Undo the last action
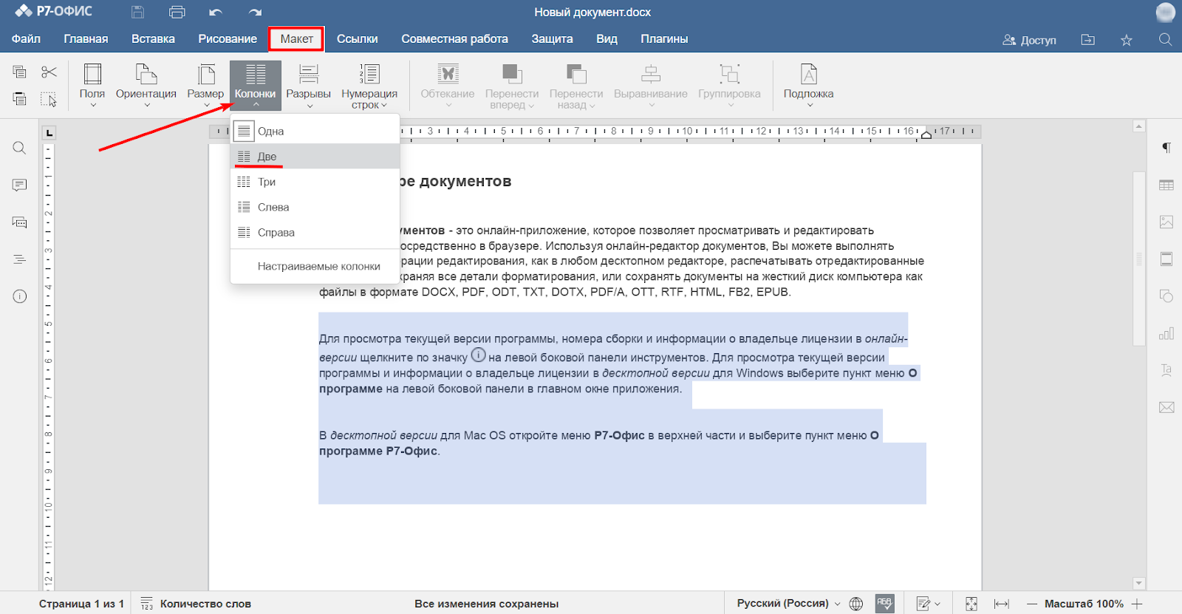 pos(216,12)
